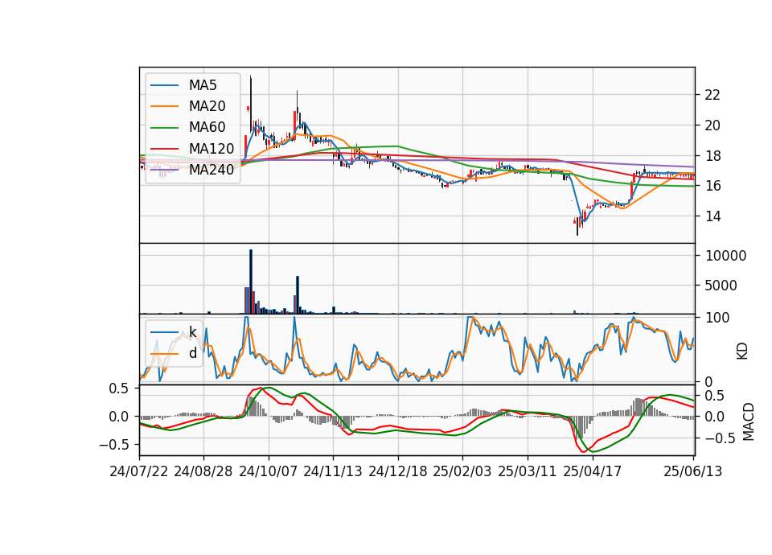Click the KD axis value 100
This screenshot has width=772, height=555.
(717, 318)
